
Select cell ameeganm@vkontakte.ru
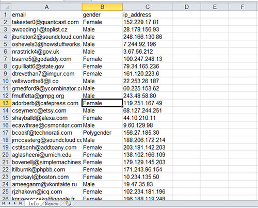[x=46, y=184]
